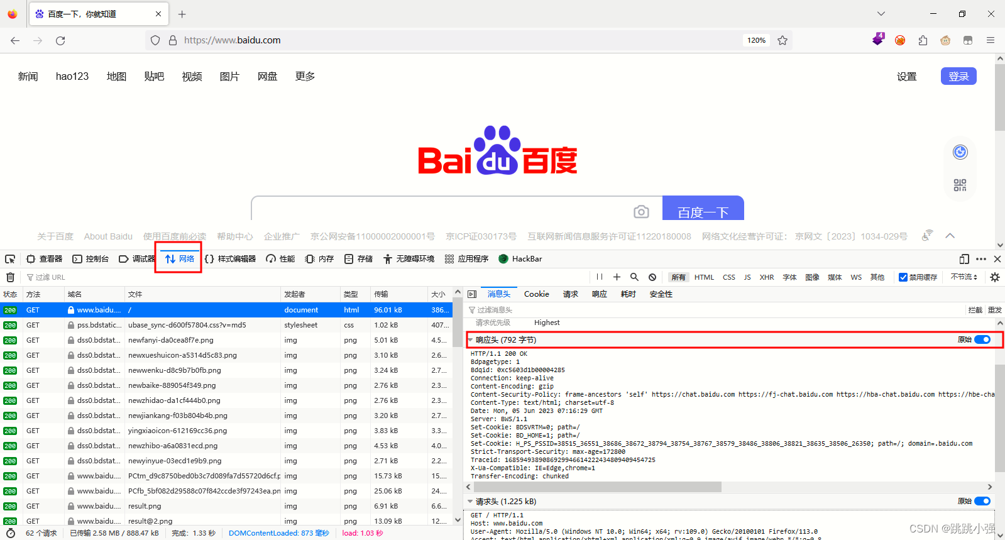
Task: Open request blocking icon
Action: point(652,277)
